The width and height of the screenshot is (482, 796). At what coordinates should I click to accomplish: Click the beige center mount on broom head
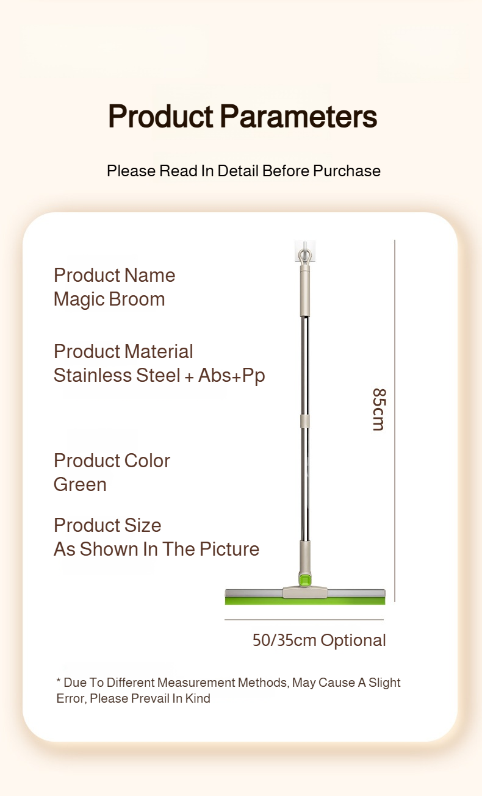tap(304, 592)
